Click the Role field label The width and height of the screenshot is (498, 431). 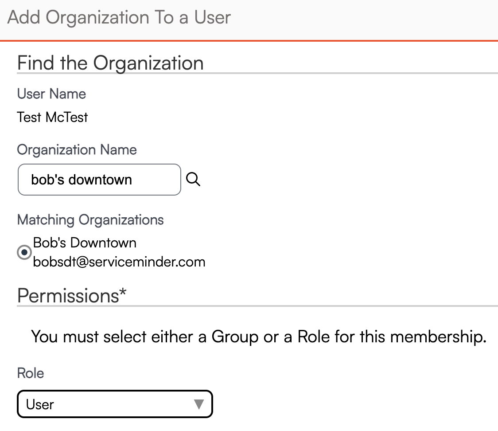click(31, 373)
